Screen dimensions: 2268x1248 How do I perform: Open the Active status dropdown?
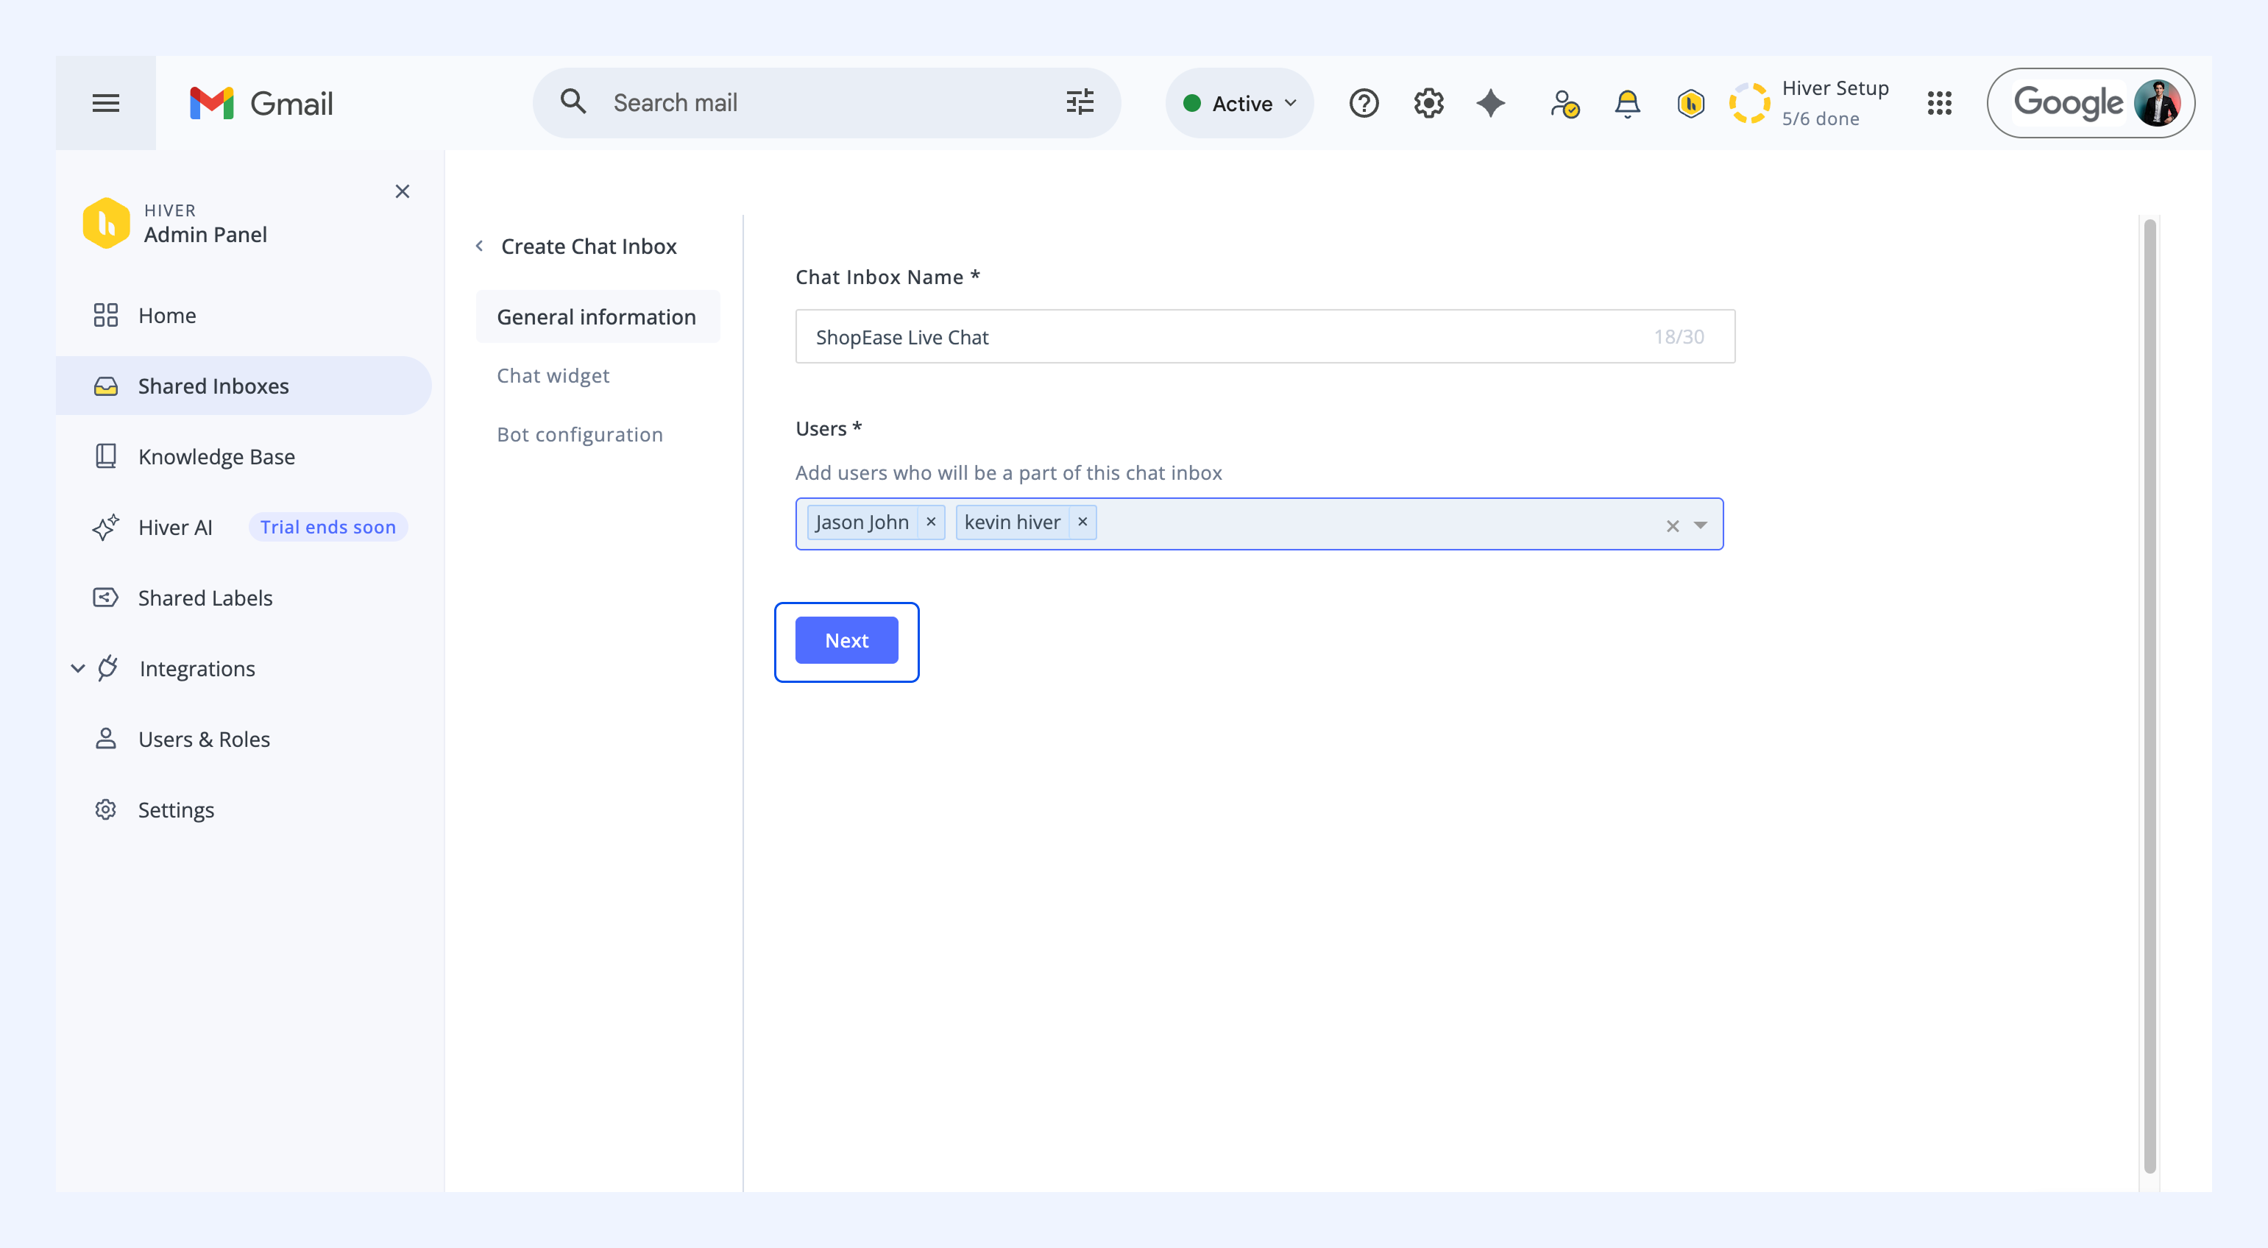pos(1240,103)
